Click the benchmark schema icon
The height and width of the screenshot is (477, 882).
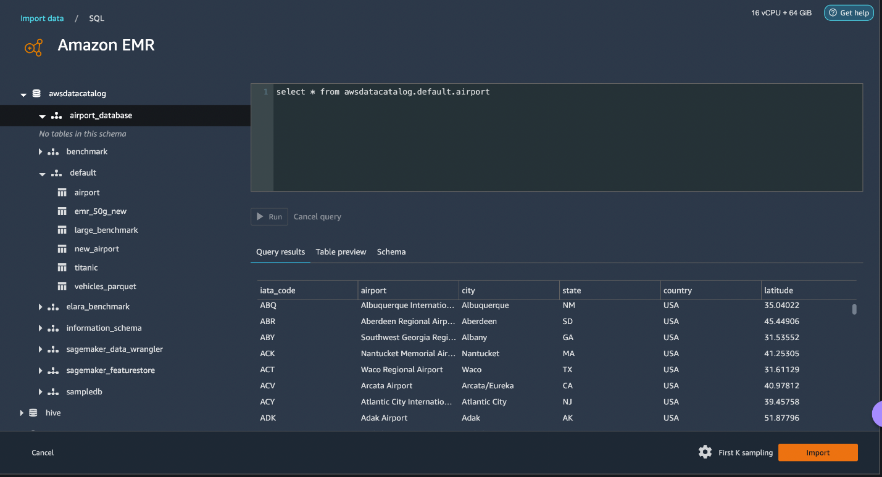(53, 152)
